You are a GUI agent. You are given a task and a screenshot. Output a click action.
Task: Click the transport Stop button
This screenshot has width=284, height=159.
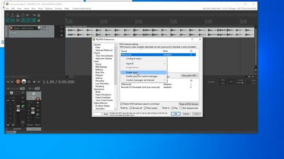[x=34, y=82]
